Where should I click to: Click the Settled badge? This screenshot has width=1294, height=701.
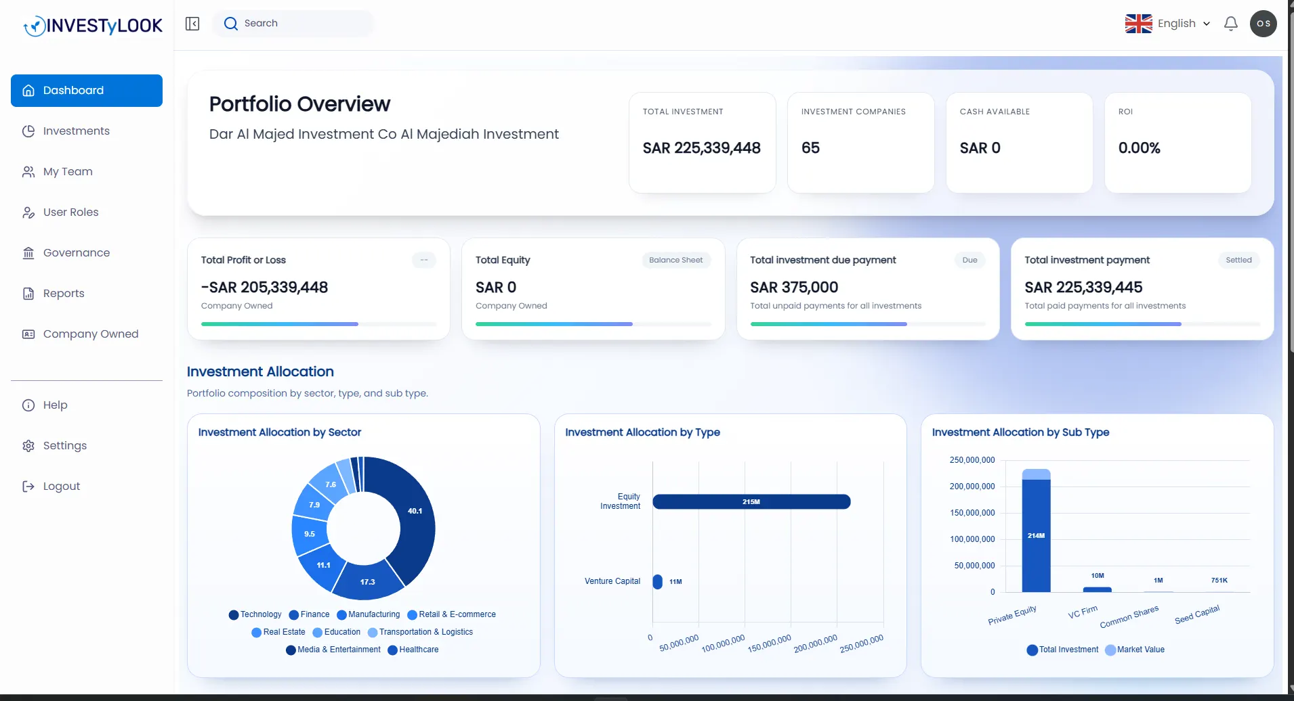click(x=1238, y=260)
